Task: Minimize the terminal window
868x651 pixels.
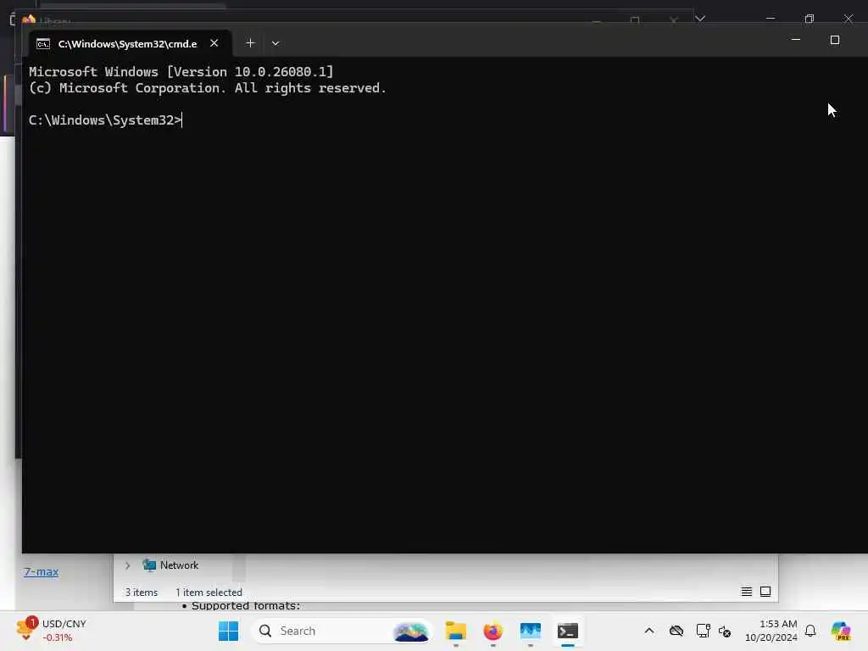Action: pos(795,40)
